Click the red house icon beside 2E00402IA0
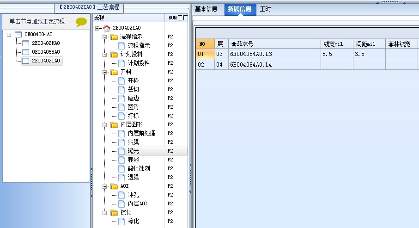The width and height of the screenshot is (419, 228). point(107,28)
